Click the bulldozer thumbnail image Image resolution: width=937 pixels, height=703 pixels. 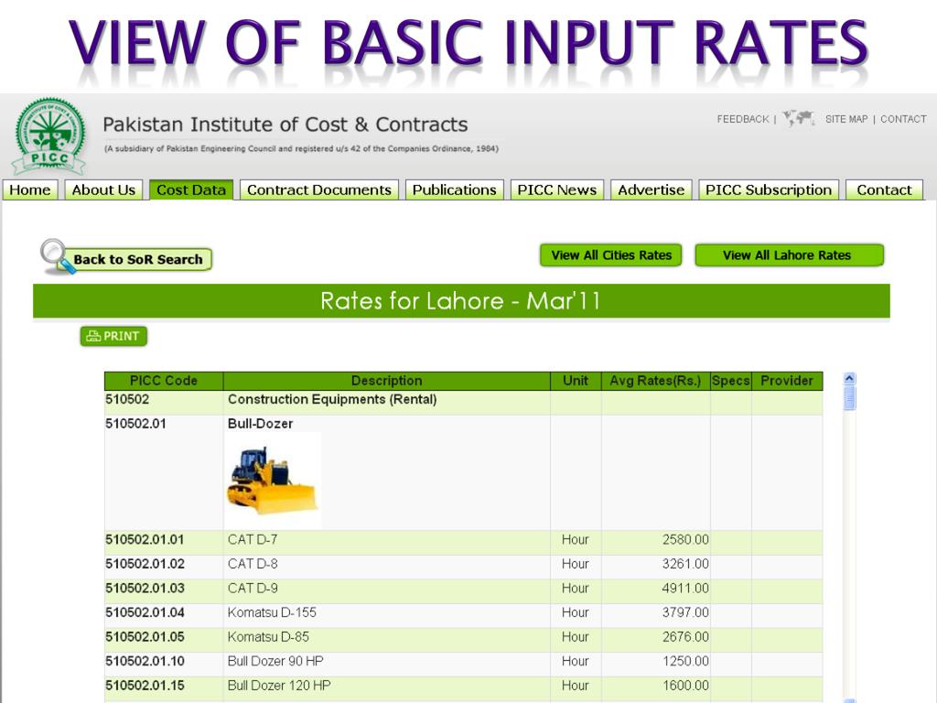(x=273, y=480)
